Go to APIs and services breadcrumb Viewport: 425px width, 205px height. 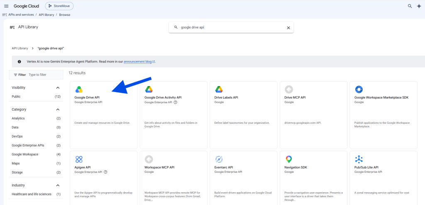[21, 15]
